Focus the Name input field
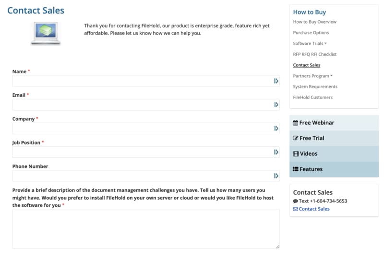This screenshot has width=384, height=253. (x=146, y=81)
